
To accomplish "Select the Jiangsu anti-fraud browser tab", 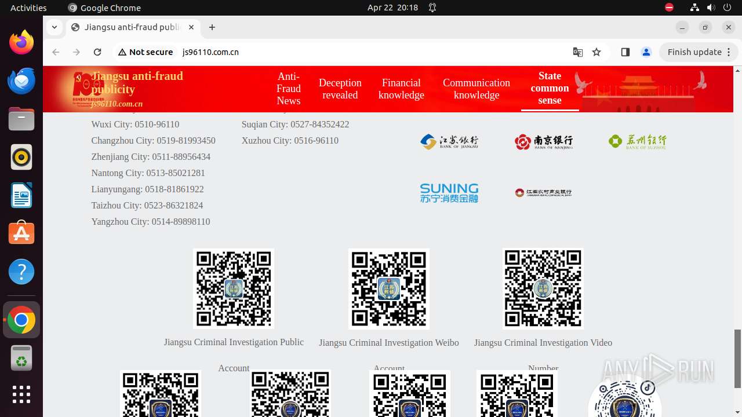I will 132,27.
